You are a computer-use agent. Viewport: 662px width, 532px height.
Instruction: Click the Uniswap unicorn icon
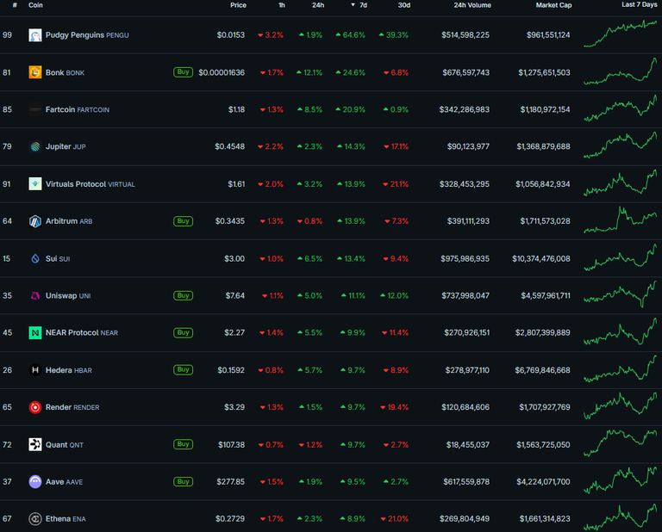(x=35, y=295)
